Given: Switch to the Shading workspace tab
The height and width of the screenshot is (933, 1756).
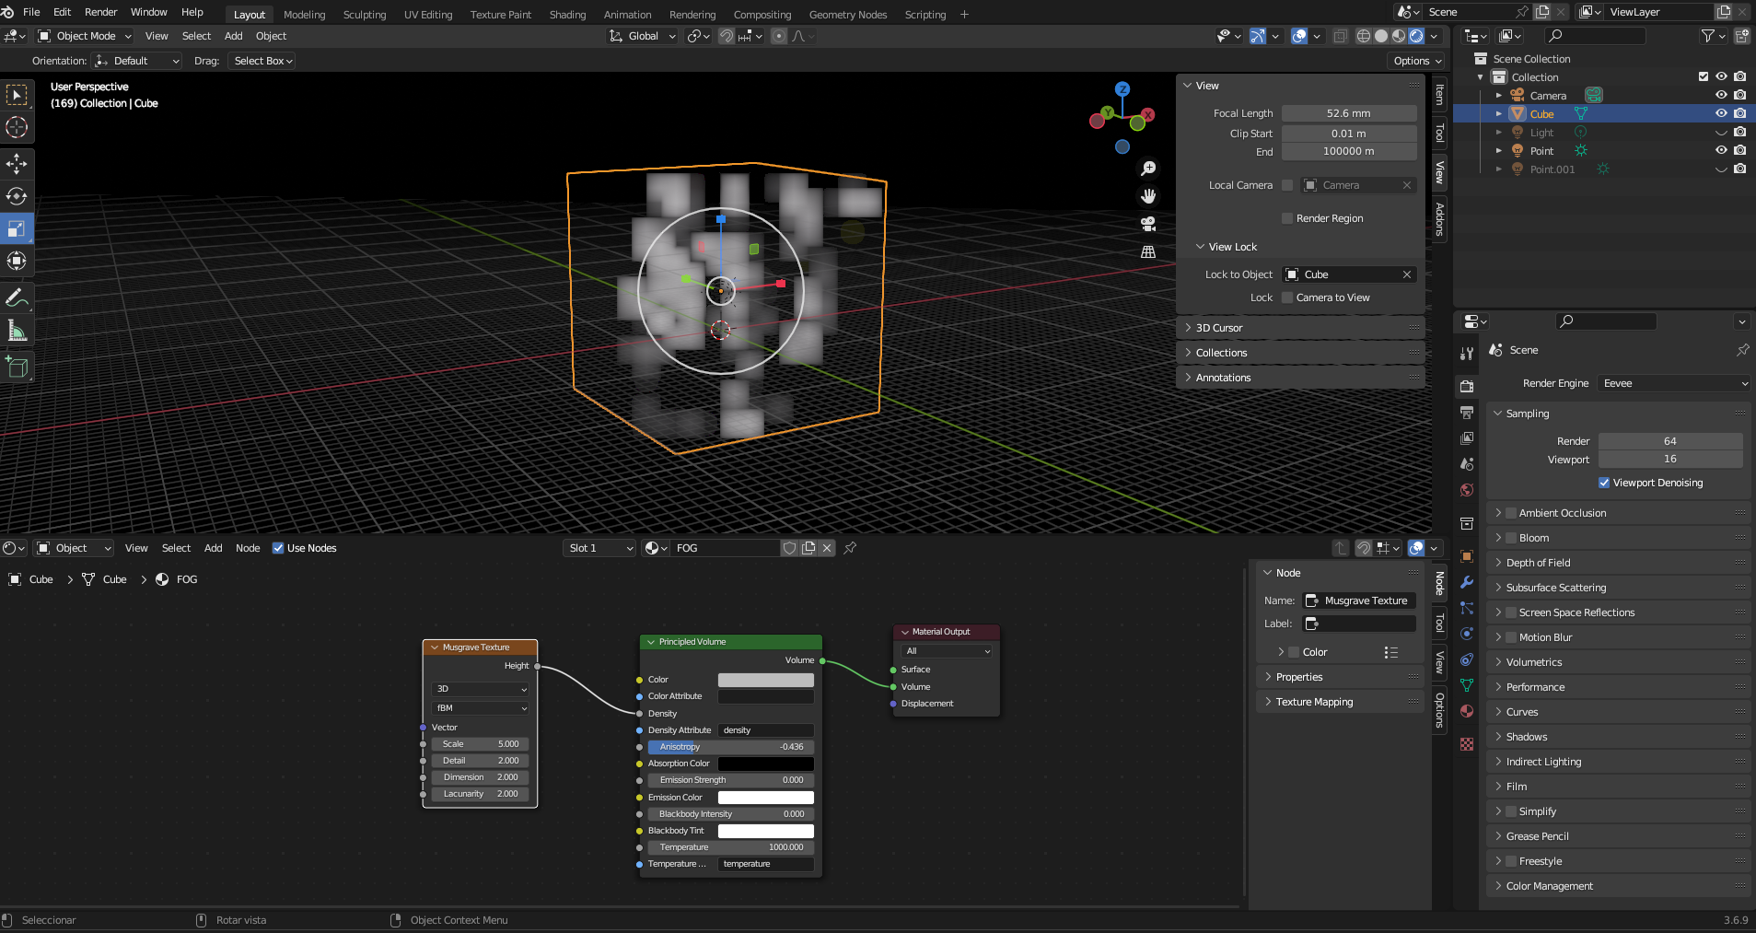Looking at the screenshot, I should pyautogui.click(x=567, y=15).
